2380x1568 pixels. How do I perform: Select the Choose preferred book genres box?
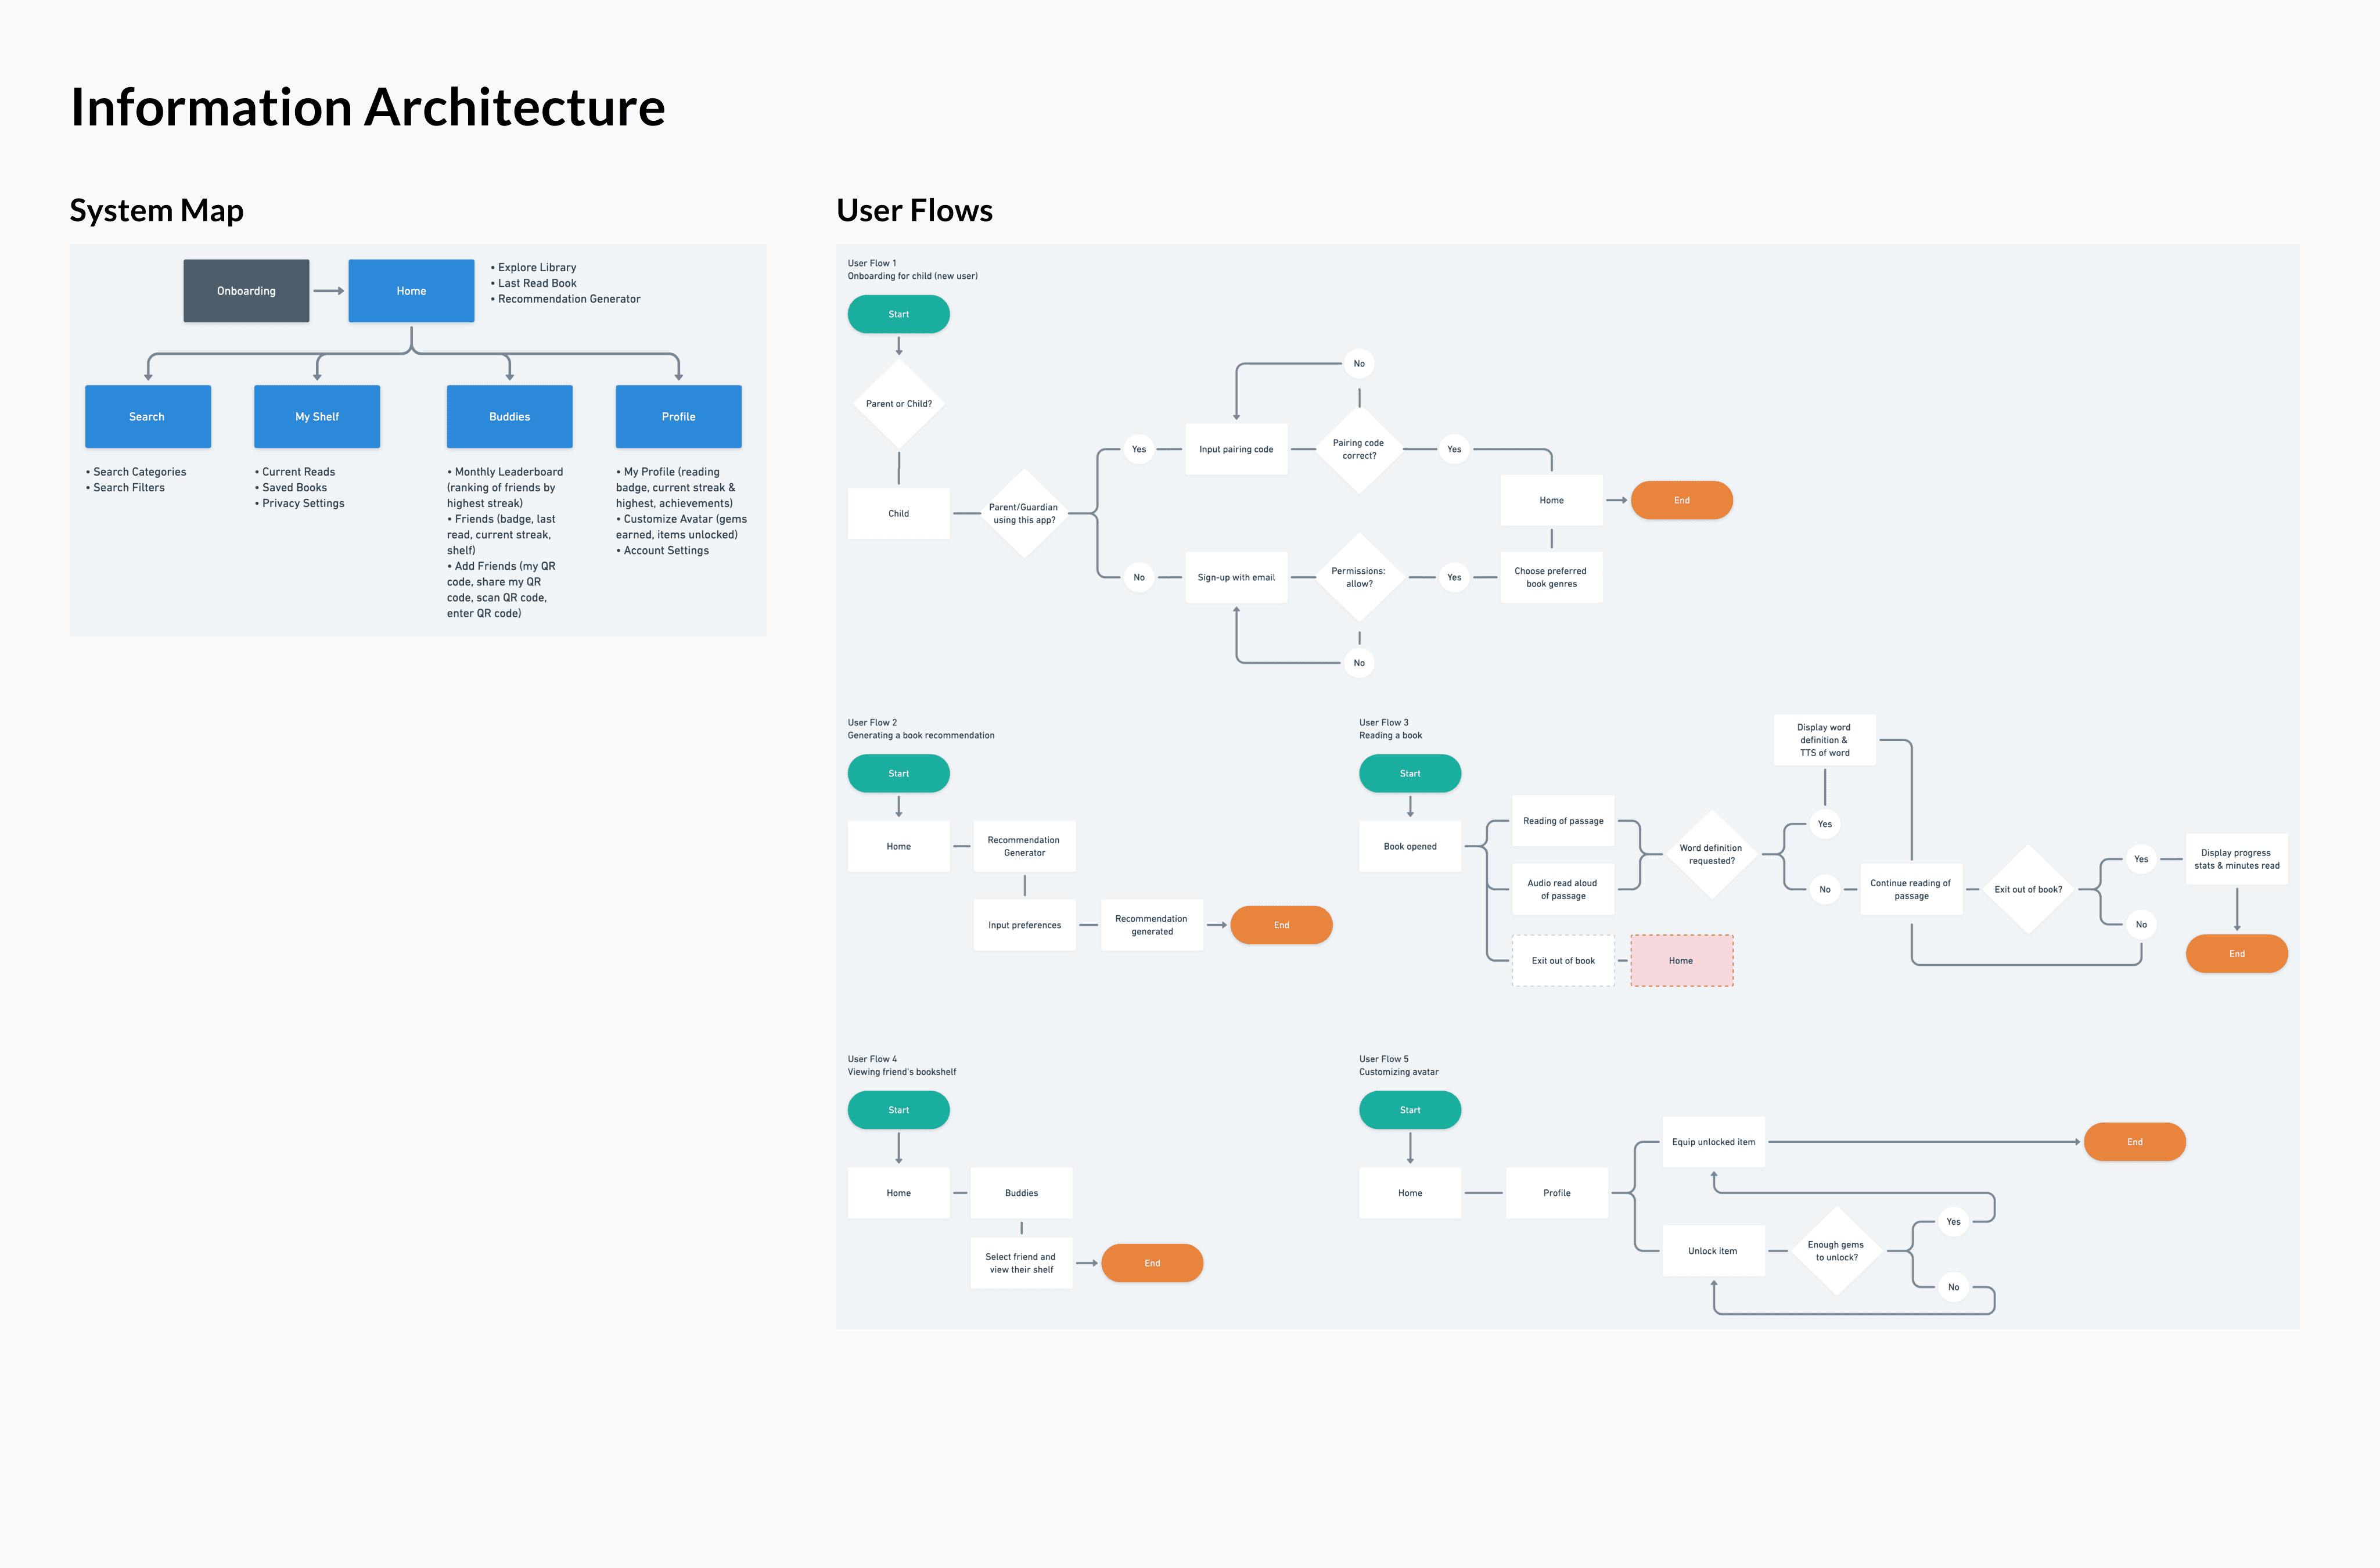[1551, 577]
